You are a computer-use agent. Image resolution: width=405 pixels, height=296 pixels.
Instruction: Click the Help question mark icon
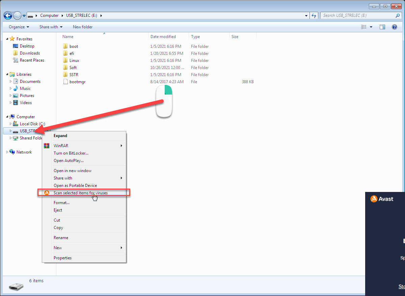tap(394, 27)
